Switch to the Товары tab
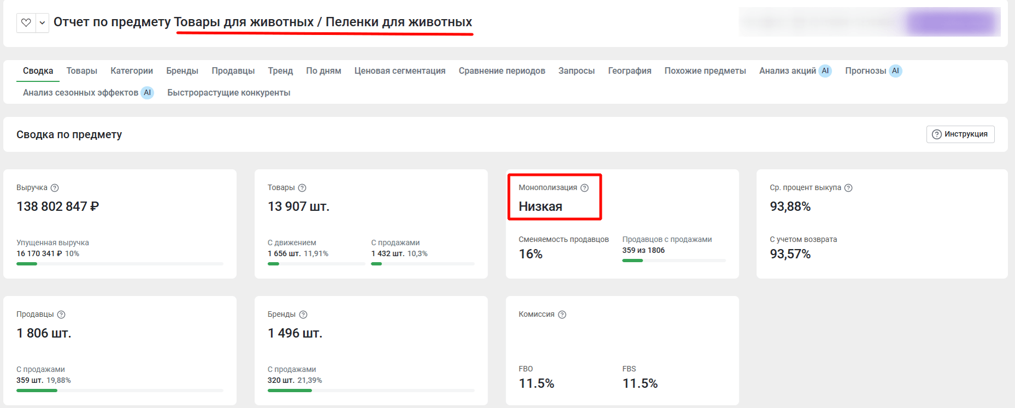 81,71
